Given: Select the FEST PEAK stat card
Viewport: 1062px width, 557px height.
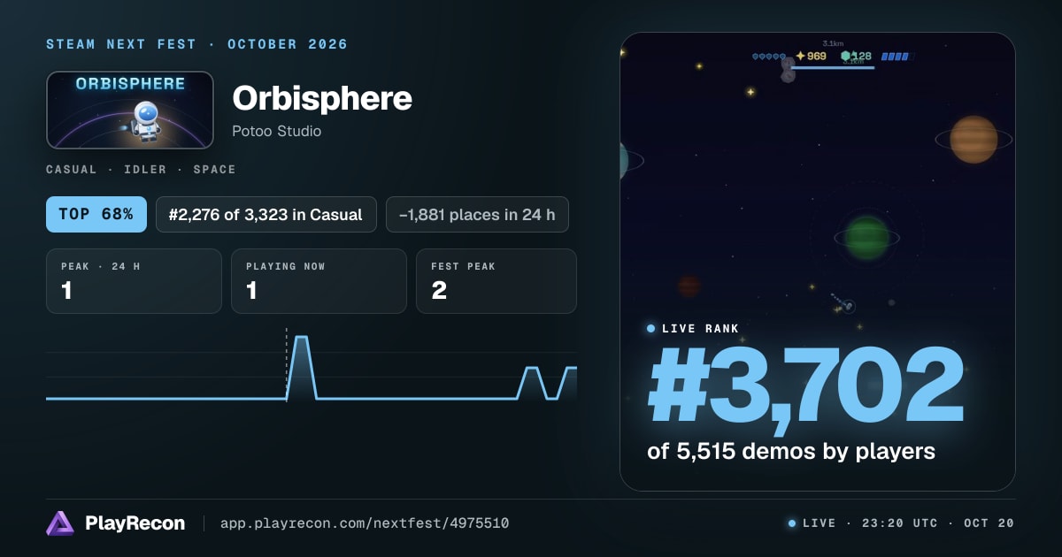Looking at the screenshot, I should tap(496, 281).
